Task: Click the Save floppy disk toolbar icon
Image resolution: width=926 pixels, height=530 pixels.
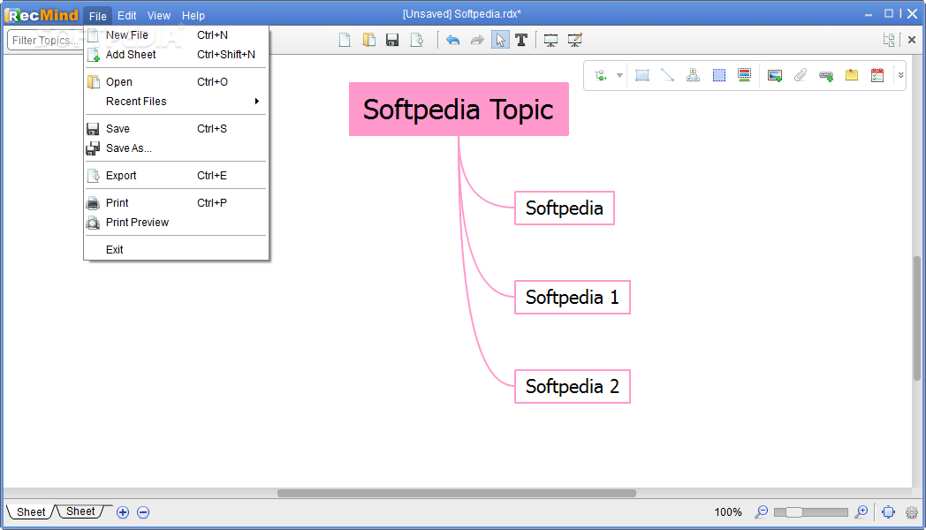Action: pyautogui.click(x=392, y=40)
